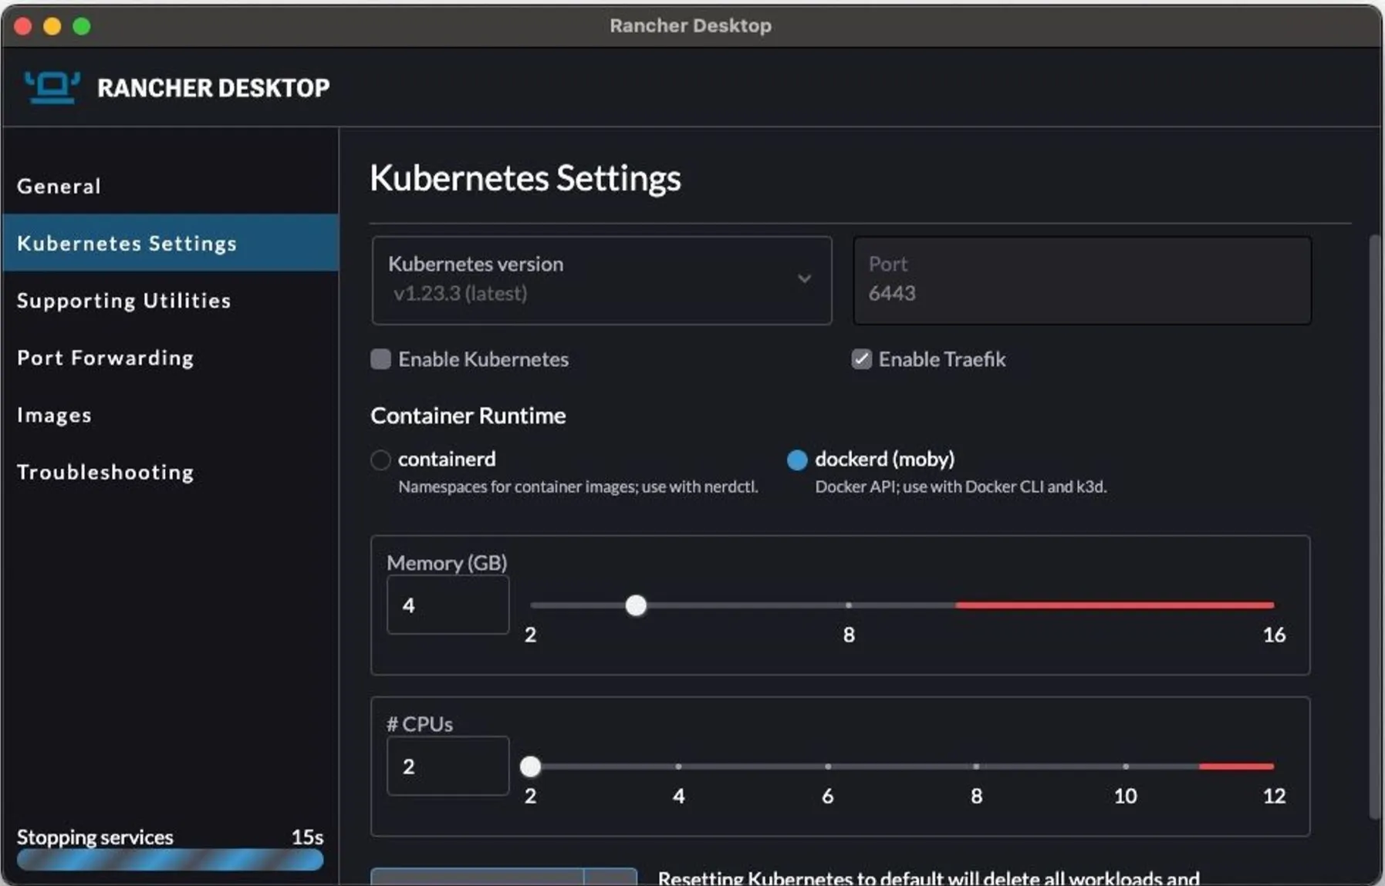This screenshot has height=886, width=1385.
Task: Click the Memory (GB) value field
Action: point(447,605)
